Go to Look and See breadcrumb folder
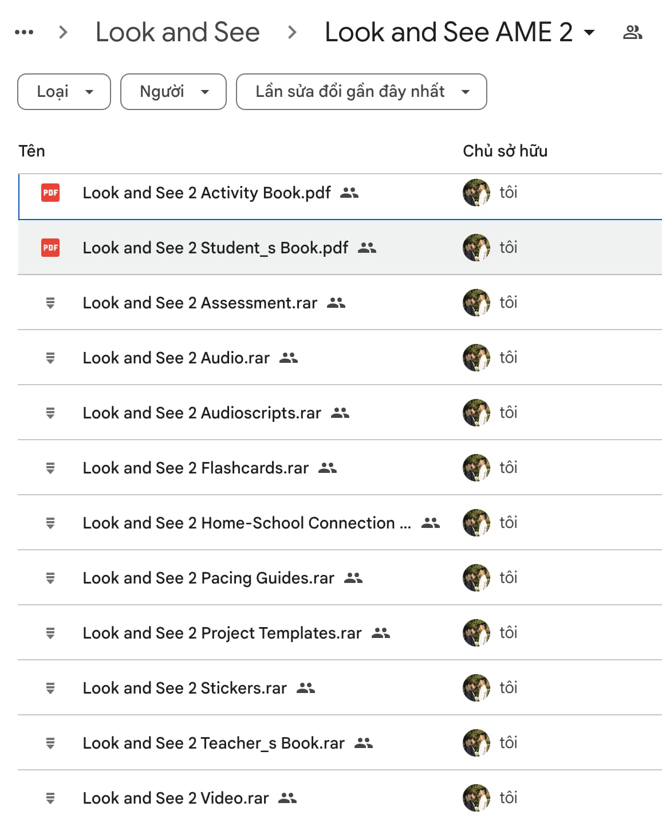 (178, 32)
